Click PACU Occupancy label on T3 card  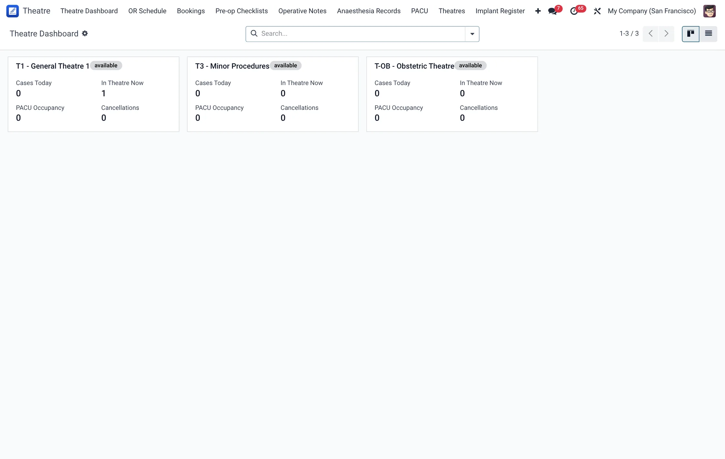(219, 108)
